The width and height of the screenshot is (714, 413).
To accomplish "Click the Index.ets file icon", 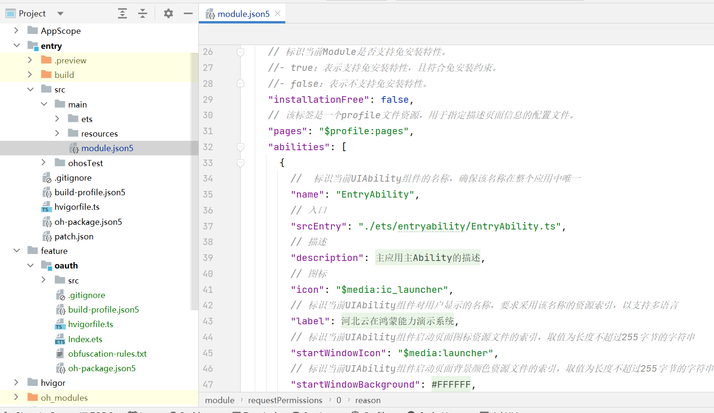I will click(60, 339).
